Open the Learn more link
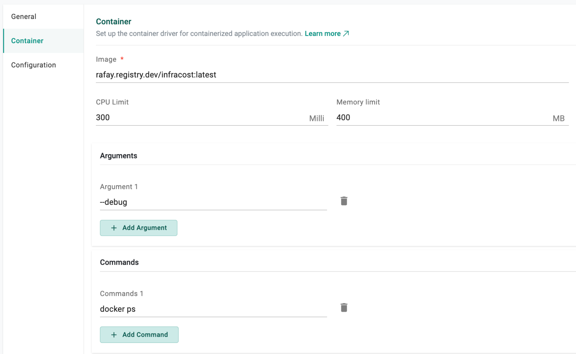Image resolution: width=576 pixels, height=354 pixels. 323,34
